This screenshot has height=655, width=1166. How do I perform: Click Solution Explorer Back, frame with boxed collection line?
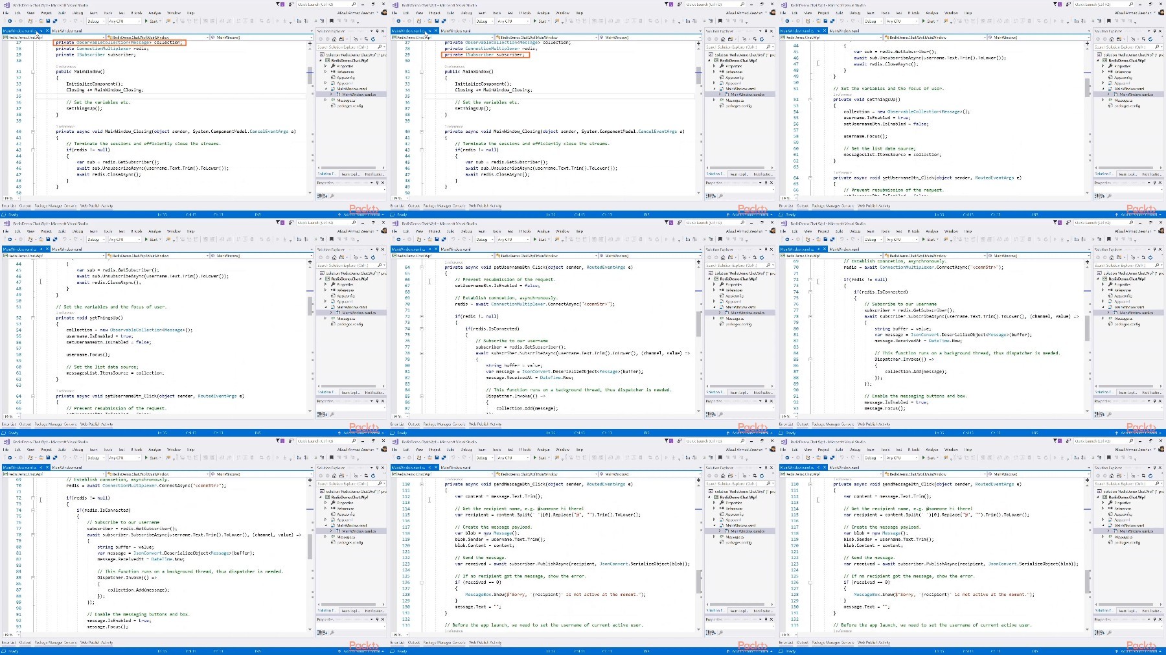[x=321, y=39]
